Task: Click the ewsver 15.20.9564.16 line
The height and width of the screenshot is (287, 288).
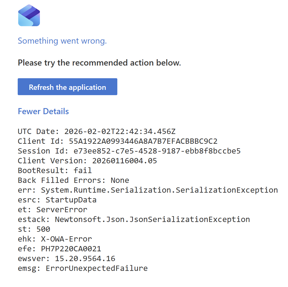Action: 67,258
